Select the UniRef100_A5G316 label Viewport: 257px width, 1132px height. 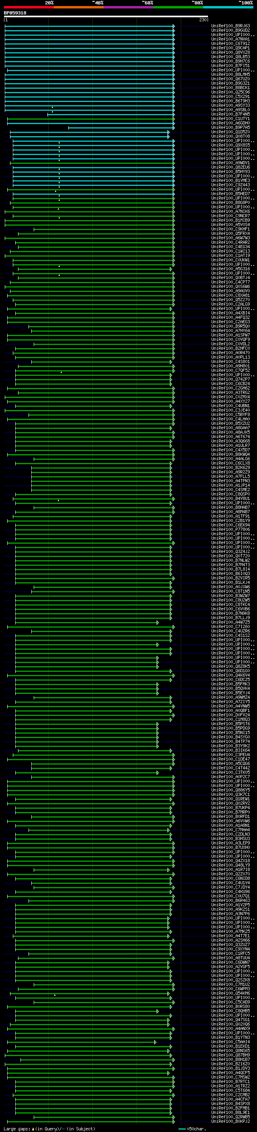[x=230, y=269]
